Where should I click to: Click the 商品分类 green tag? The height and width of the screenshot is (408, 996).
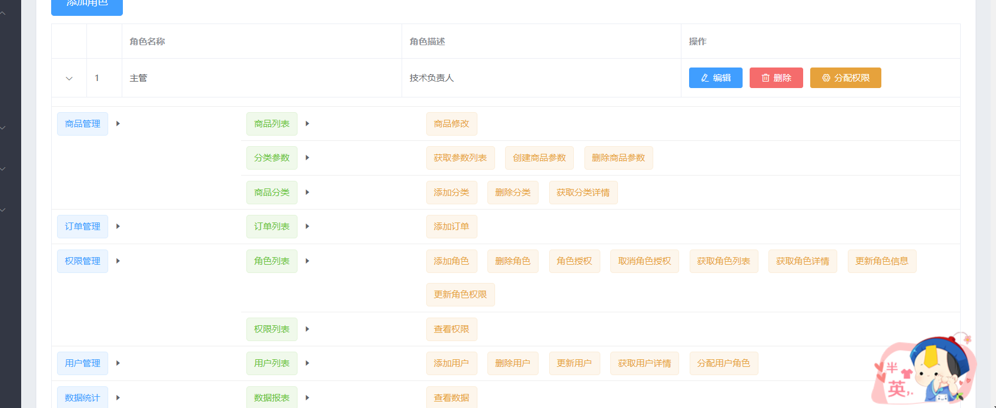(x=272, y=193)
